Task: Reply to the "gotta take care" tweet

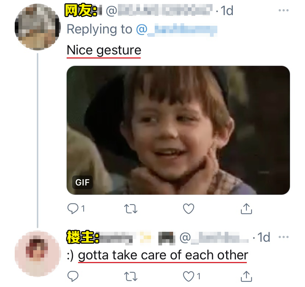Action: [x=73, y=276]
